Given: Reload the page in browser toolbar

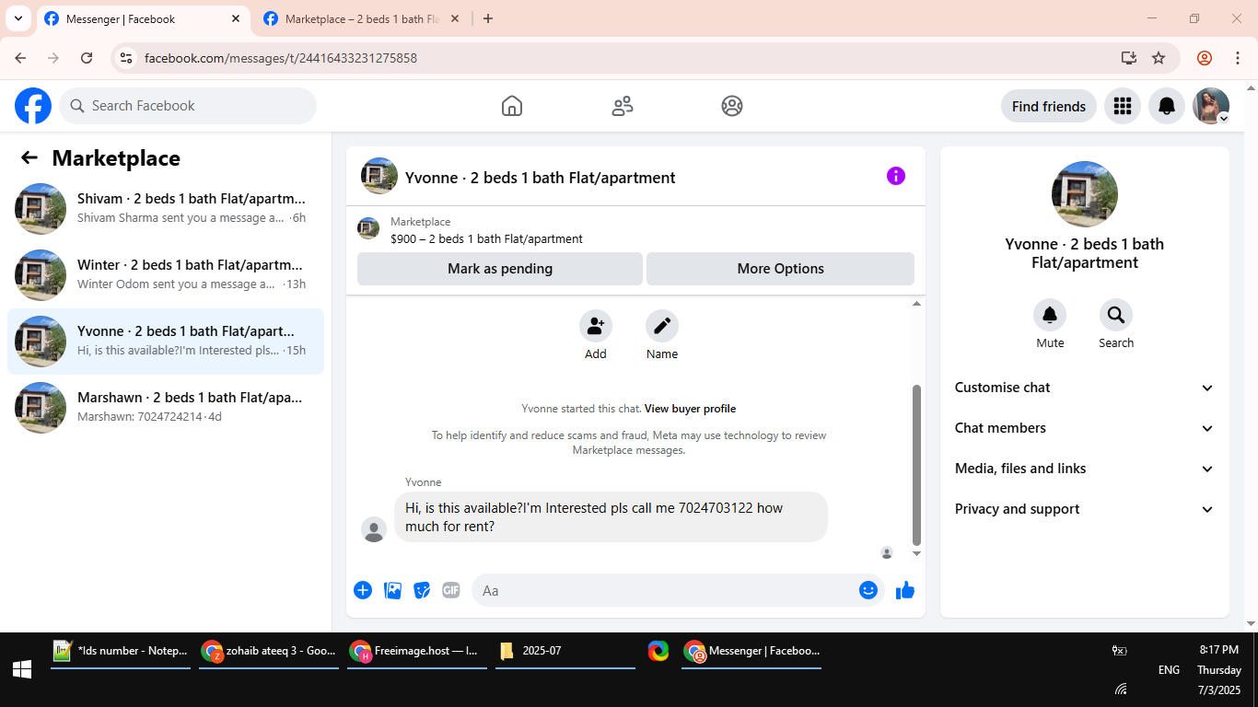Looking at the screenshot, I should pyautogui.click(x=87, y=58).
